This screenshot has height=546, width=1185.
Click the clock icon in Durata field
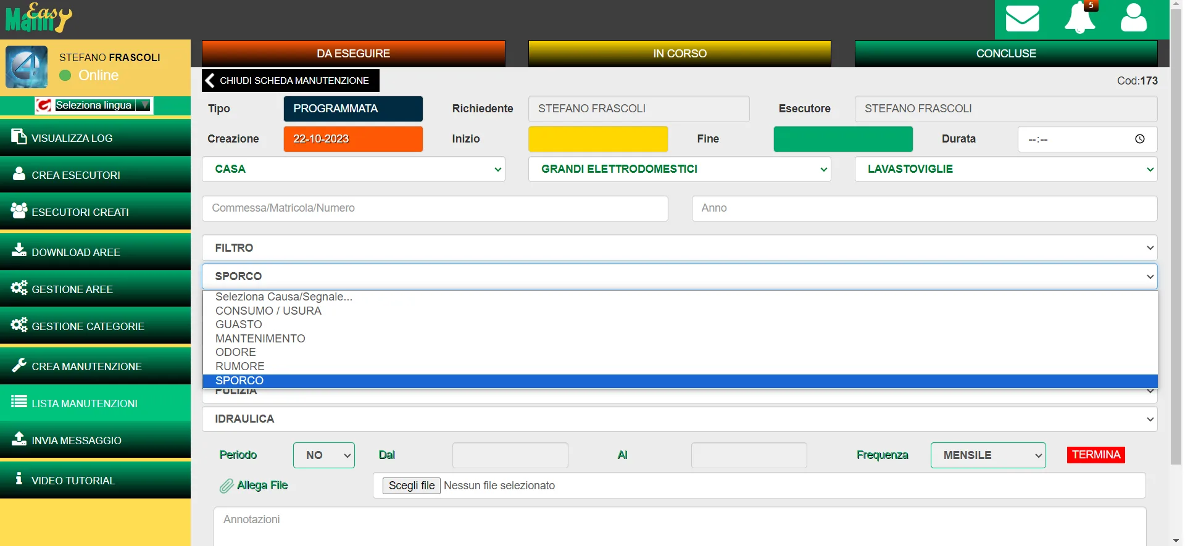(x=1139, y=139)
